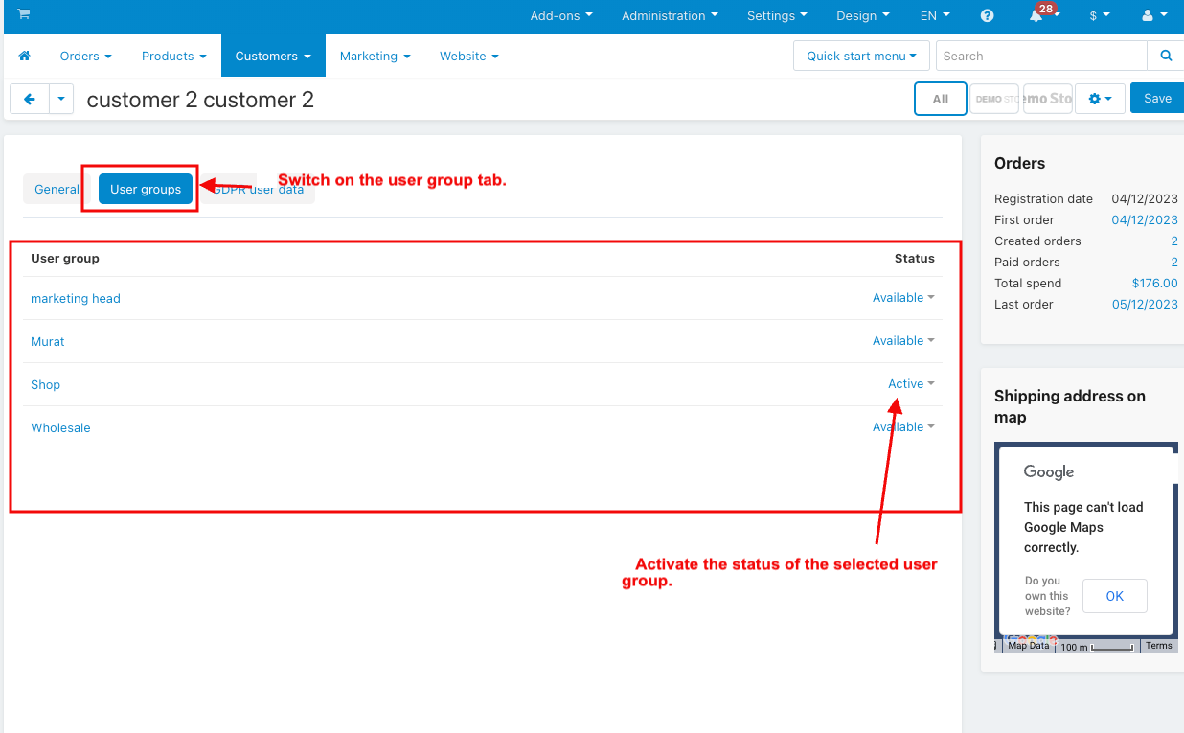
Task: Open the gear settings dropdown
Action: (1100, 99)
